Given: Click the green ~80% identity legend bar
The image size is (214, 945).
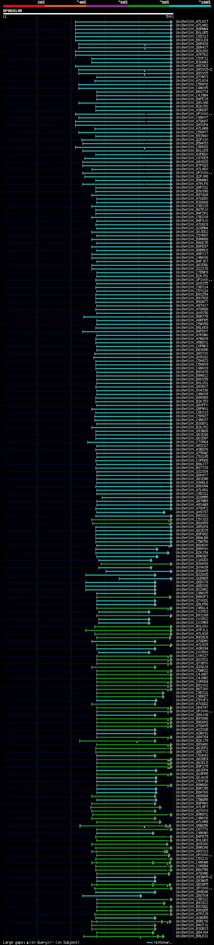Looking at the screenshot, I should tap(148, 6).
